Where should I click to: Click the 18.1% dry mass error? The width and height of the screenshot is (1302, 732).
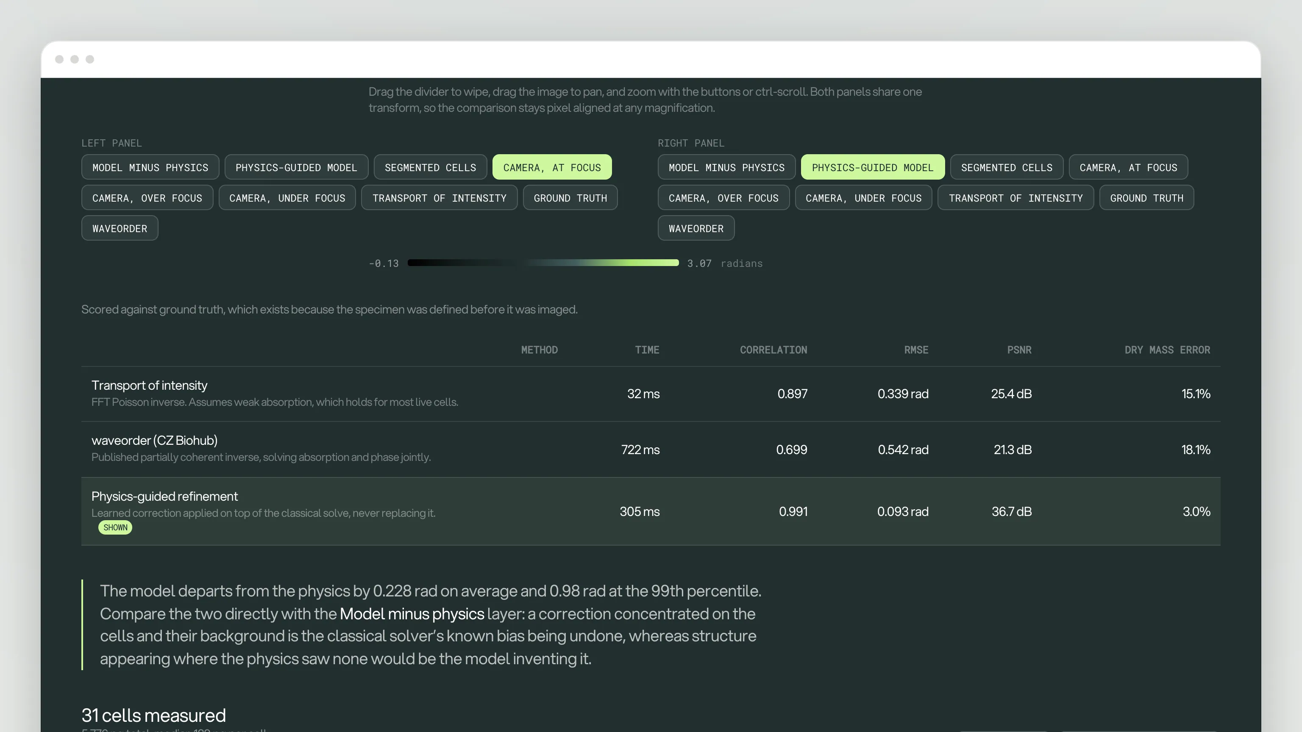pos(1195,450)
